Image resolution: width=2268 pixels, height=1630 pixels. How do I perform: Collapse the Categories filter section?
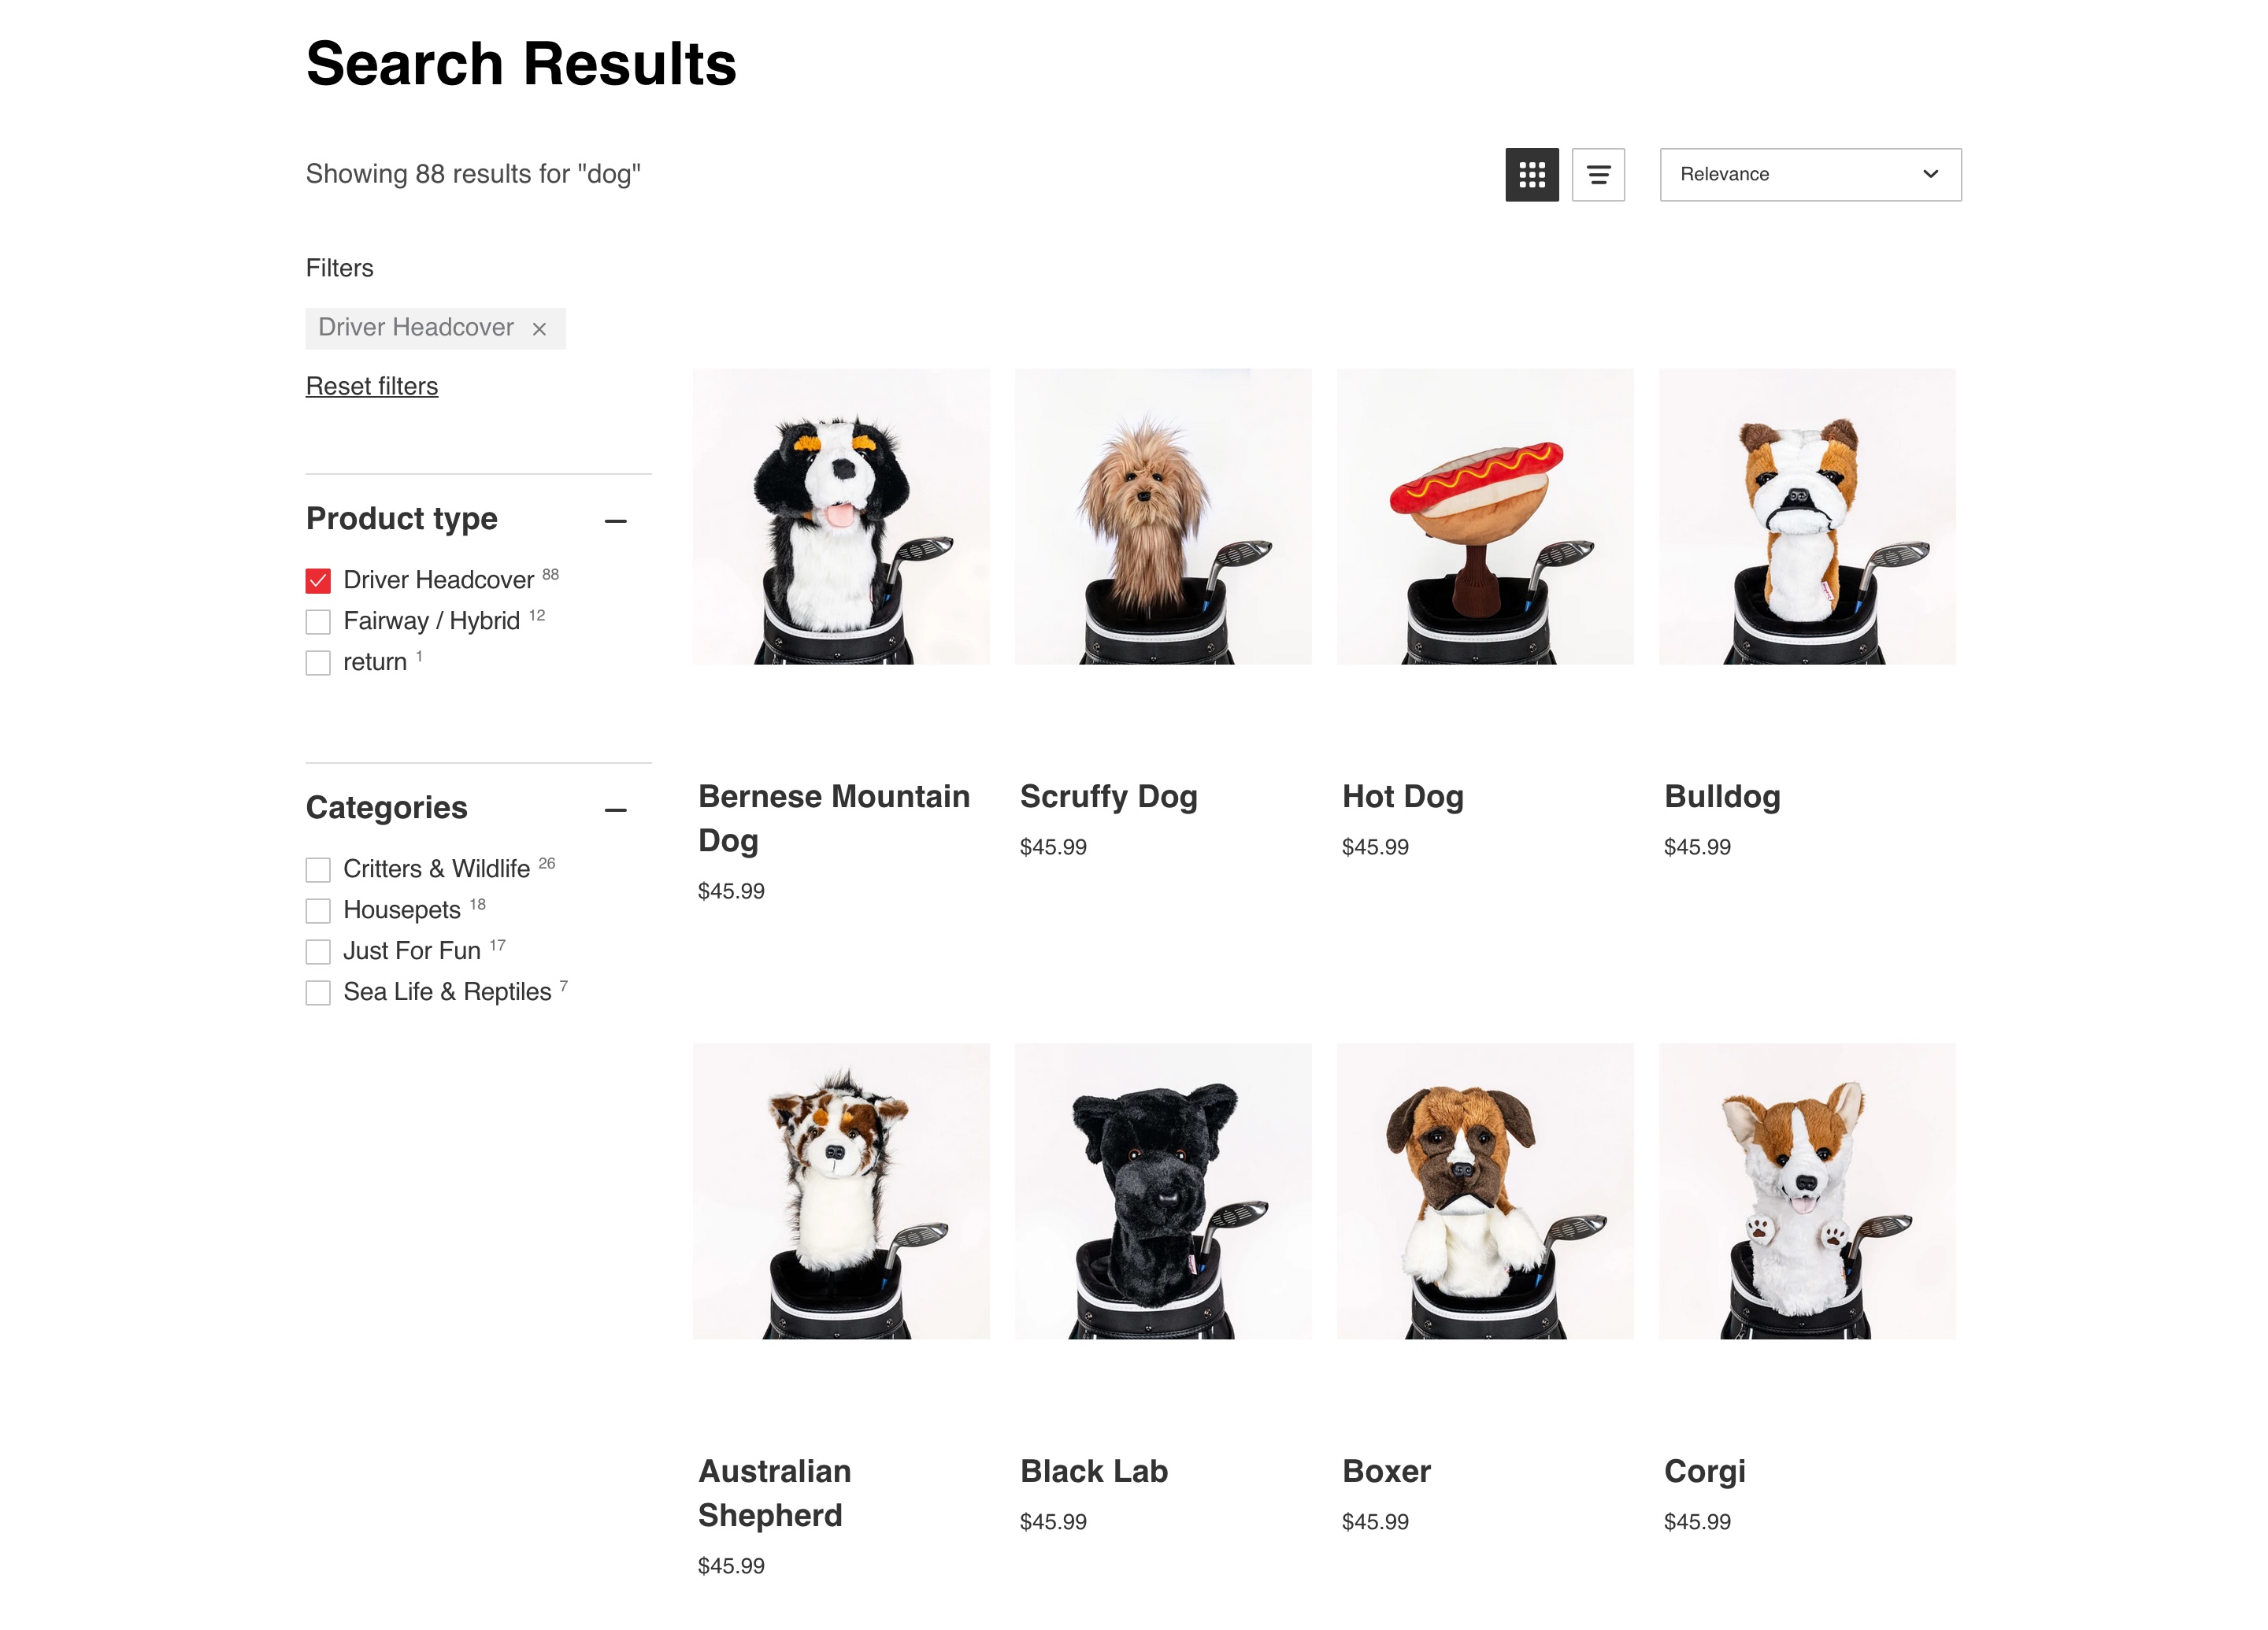click(x=616, y=810)
